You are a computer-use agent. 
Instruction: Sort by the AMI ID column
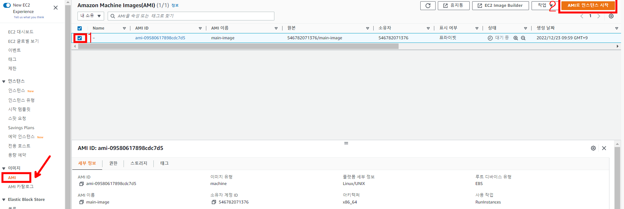200,29
